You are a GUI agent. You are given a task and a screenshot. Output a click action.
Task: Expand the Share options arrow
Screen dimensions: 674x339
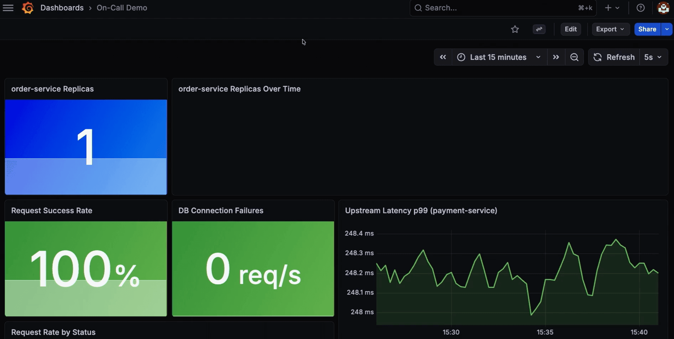click(x=667, y=29)
